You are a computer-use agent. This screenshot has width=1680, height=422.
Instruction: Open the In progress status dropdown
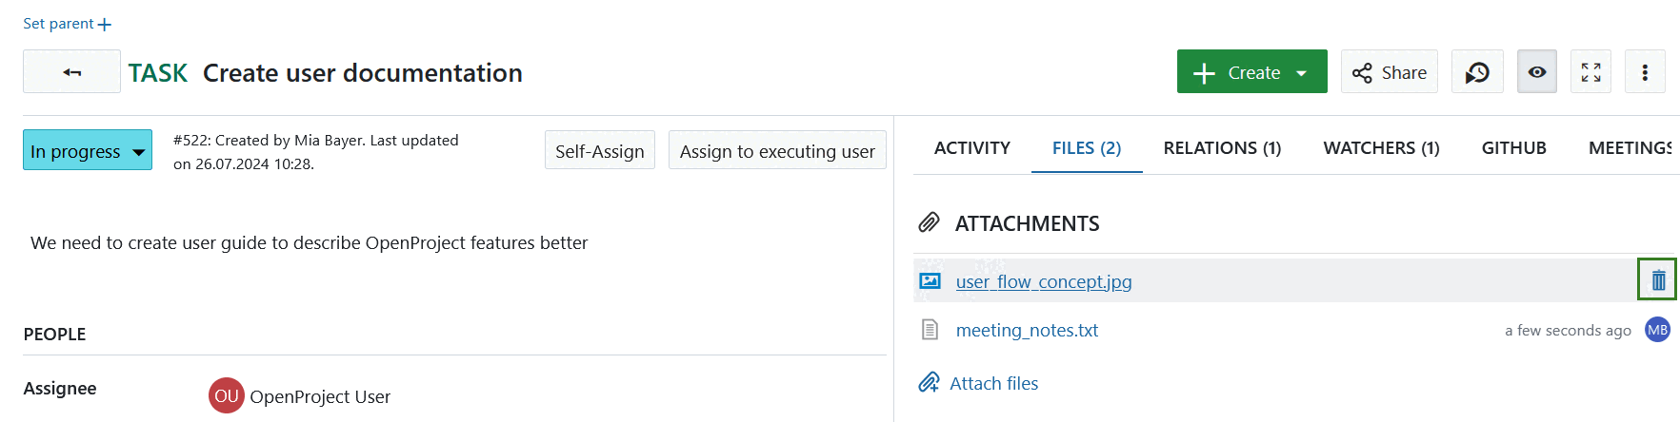pyautogui.click(x=88, y=151)
